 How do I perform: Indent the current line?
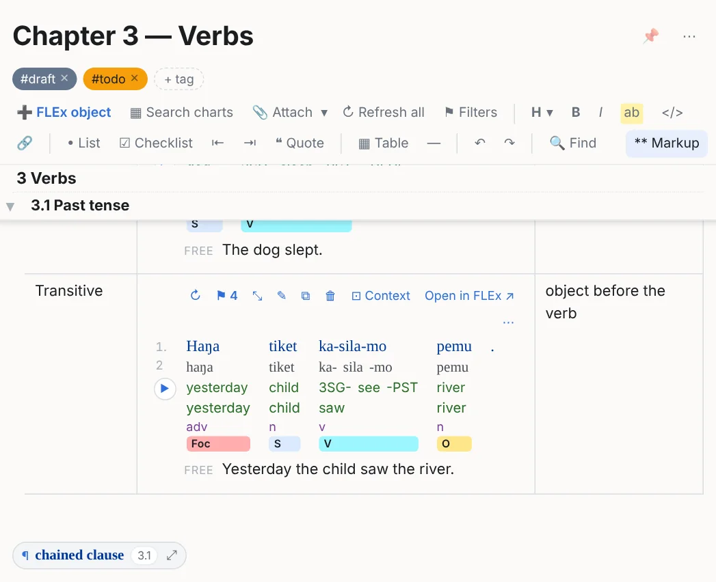[250, 143]
